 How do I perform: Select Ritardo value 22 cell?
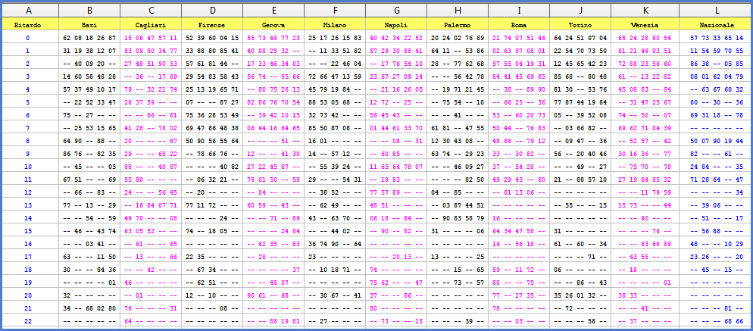pos(30,321)
